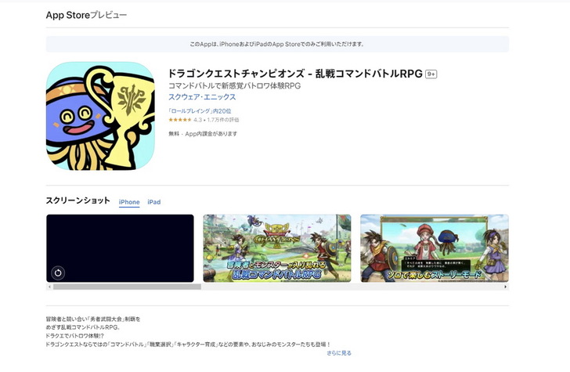The width and height of the screenshot is (570, 372).
Task: Open the dark video preview thumbnail
Action: tap(120, 247)
